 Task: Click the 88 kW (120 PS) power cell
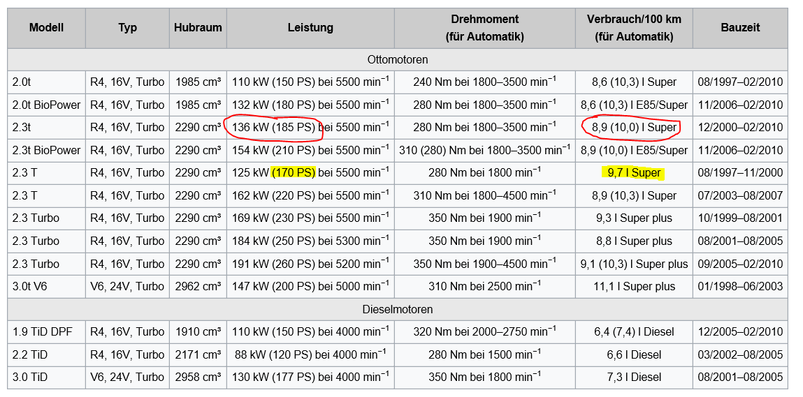click(x=310, y=354)
